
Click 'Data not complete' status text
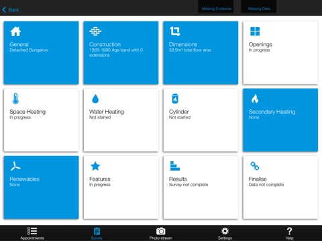tap(266, 185)
